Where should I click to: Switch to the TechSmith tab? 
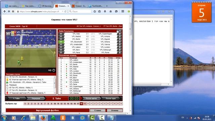(96, 6)
